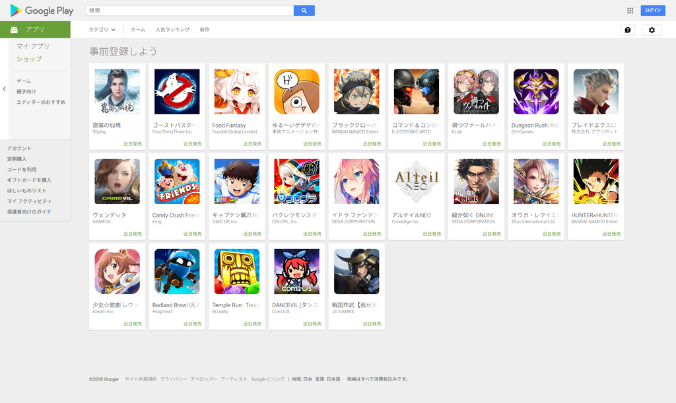Open the DANCEVIL app icon
This screenshot has height=403, width=676.
coord(296,272)
